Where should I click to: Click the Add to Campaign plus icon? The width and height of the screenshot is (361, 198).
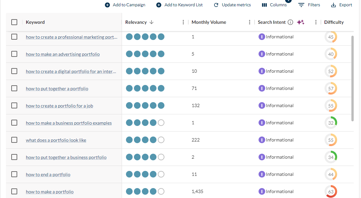[x=107, y=5]
